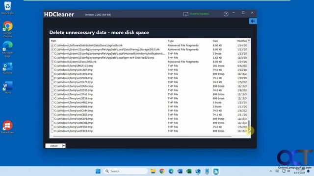This screenshot has height=176, width=314.
Task: Click the horizontal scrollbar of file list
Action: tap(142, 136)
